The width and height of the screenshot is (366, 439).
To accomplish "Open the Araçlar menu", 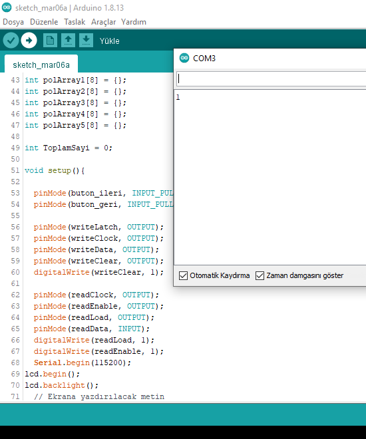I will pyautogui.click(x=103, y=22).
